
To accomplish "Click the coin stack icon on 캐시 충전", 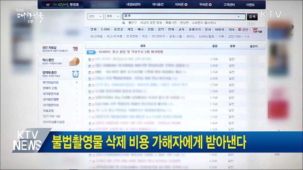I will [74, 62].
